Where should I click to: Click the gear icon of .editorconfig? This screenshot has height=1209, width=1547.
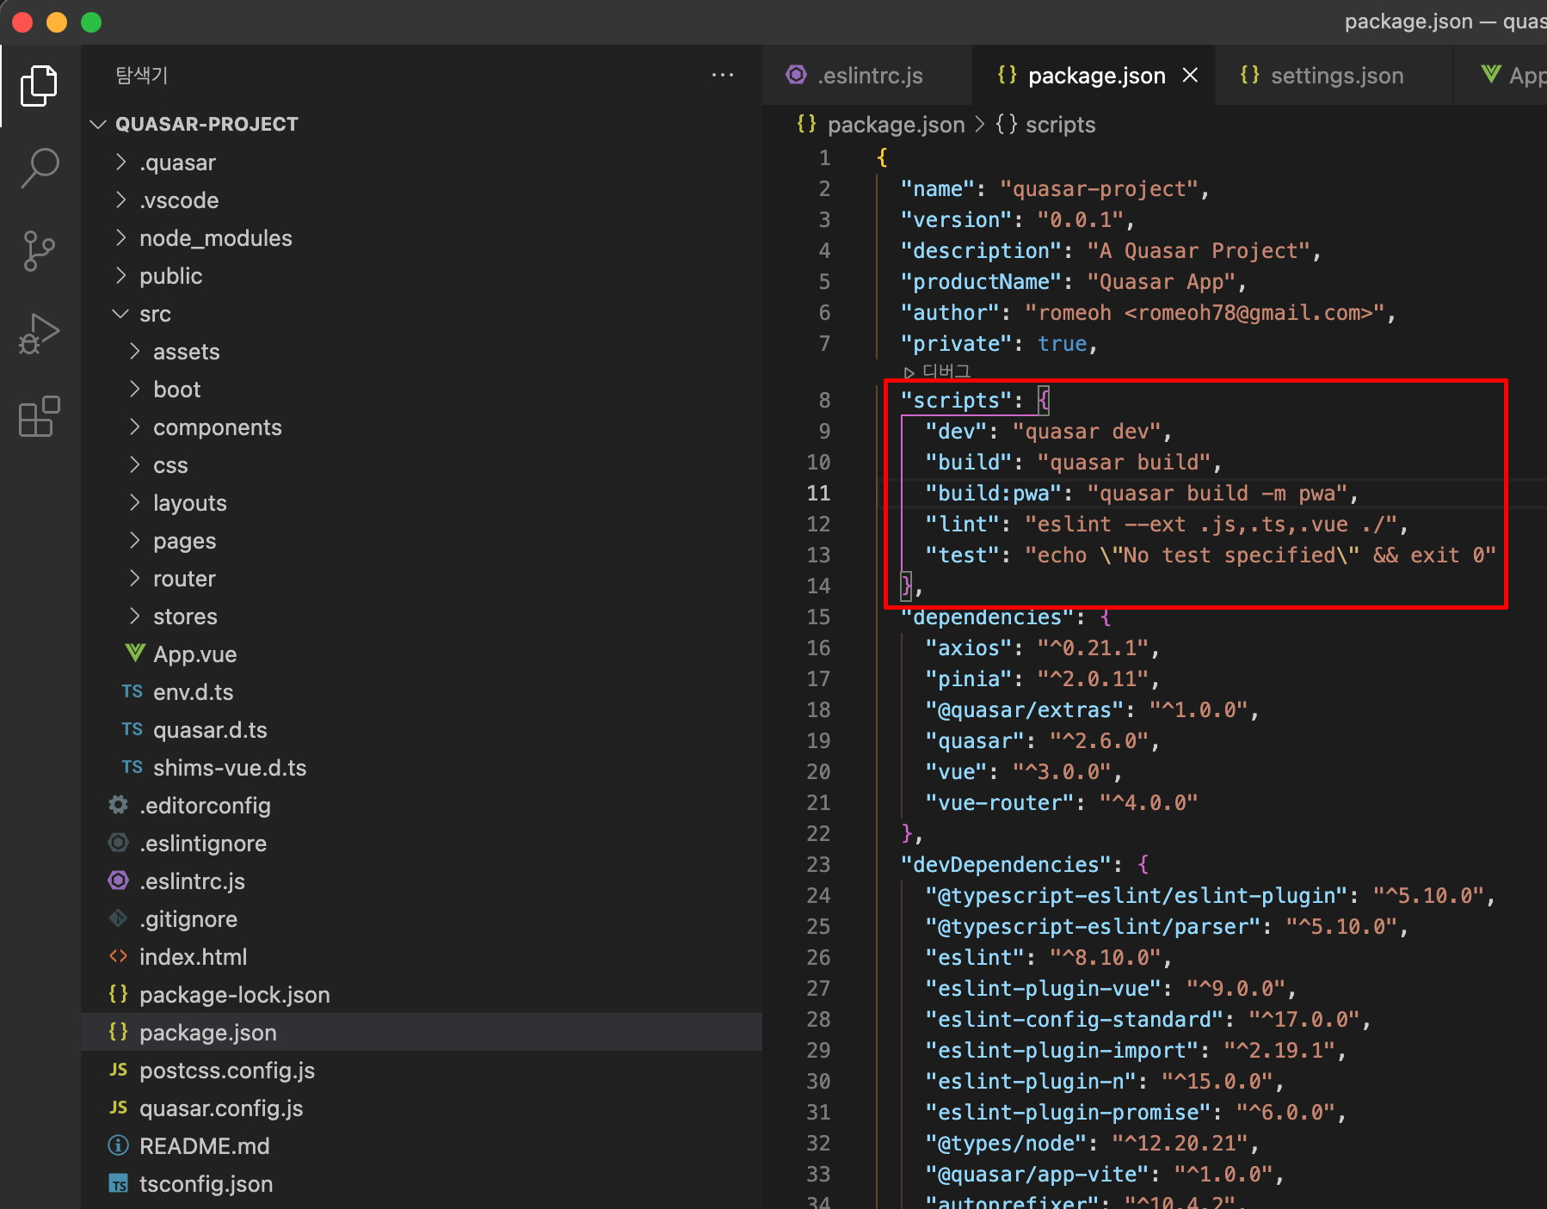coord(118,805)
